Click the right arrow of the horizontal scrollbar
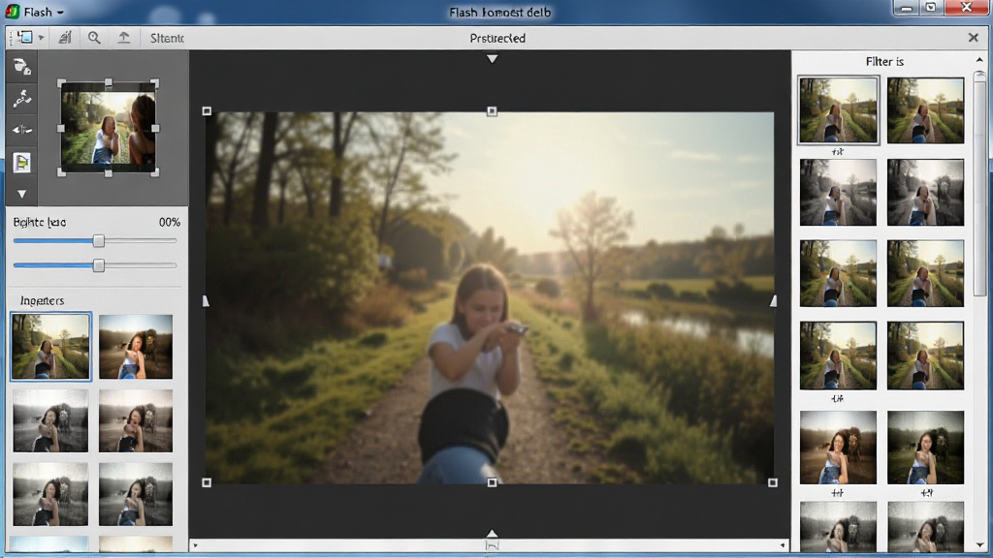The image size is (993, 558). [783, 545]
